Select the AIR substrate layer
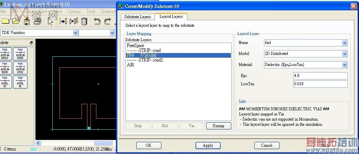 pos(178,65)
